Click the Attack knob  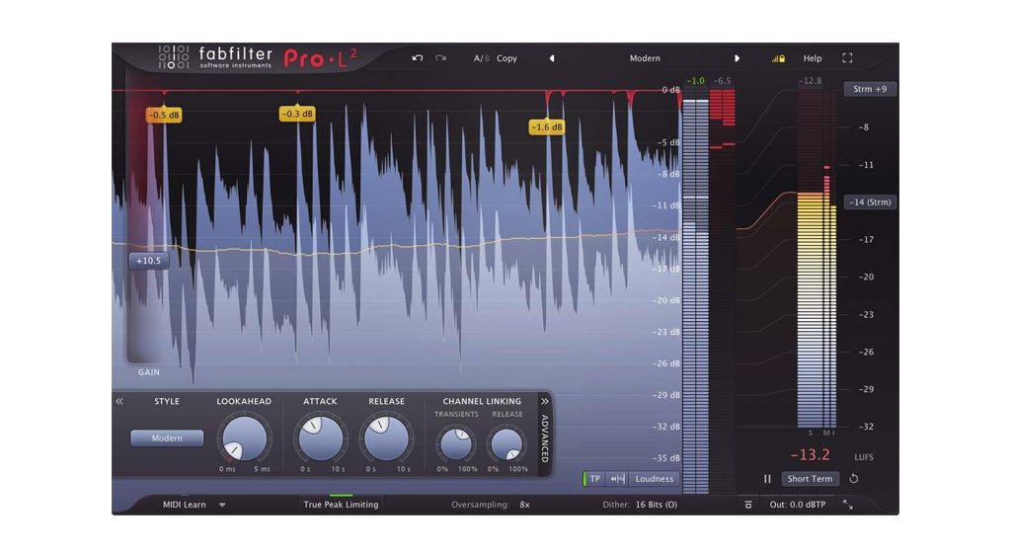(321, 438)
